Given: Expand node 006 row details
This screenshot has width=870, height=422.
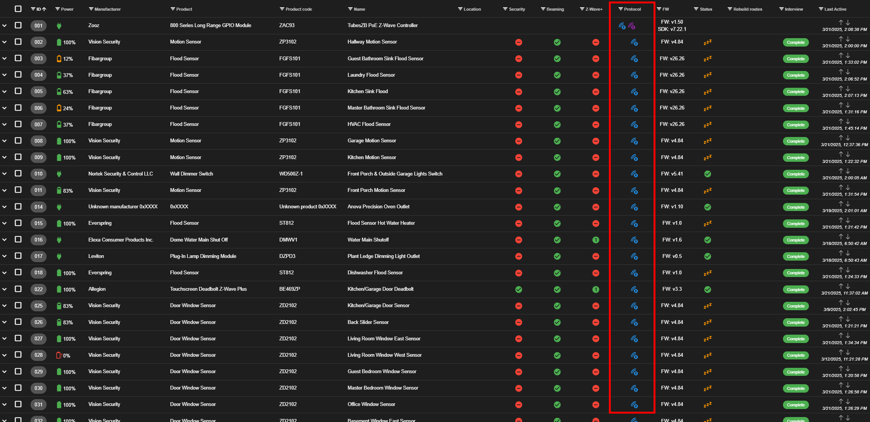Looking at the screenshot, I should tap(5, 108).
